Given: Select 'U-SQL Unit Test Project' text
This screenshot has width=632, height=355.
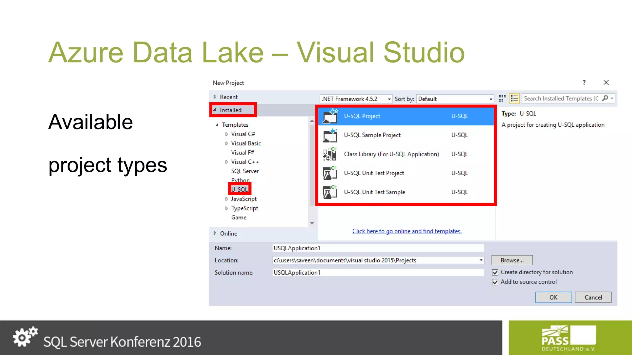Looking at the screenshot, I should 374,173.
